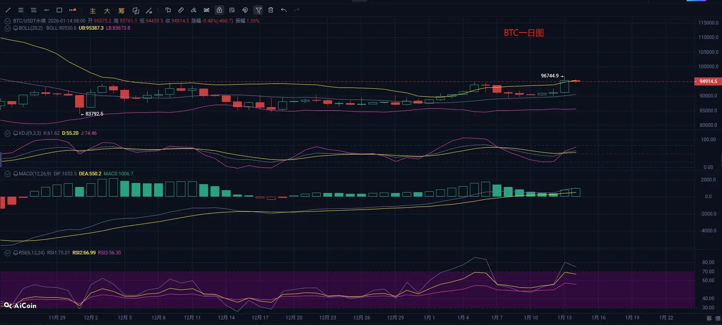Click the 筹 chip distribution button

[122, 11]
